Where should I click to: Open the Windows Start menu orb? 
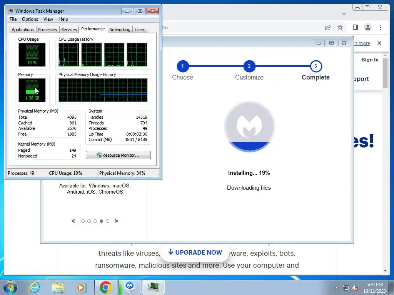point(10,287)
